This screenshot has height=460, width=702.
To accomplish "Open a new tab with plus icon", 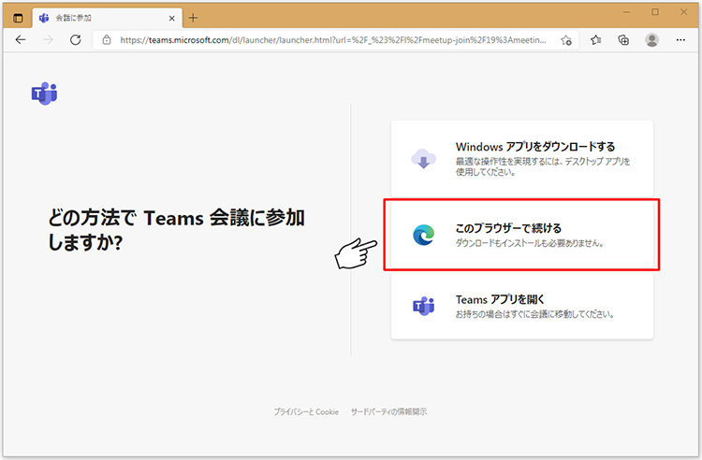I will coord(193,18).
